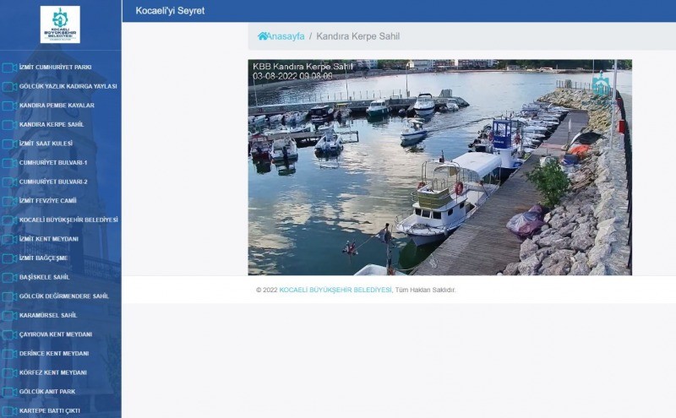The width and height of the screenshot is (676, 418).
Task: Click camera icon beside Körfez Kent Meydanı
Action: tap(9, 372)
